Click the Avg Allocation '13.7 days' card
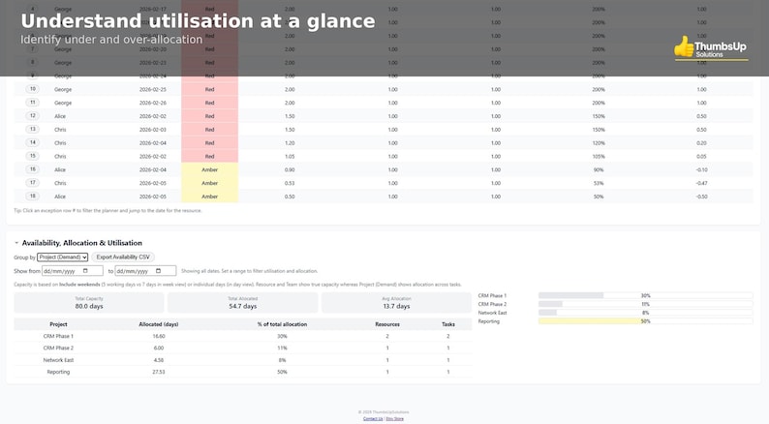Viewport: 769px width, 424px height. 396,302
